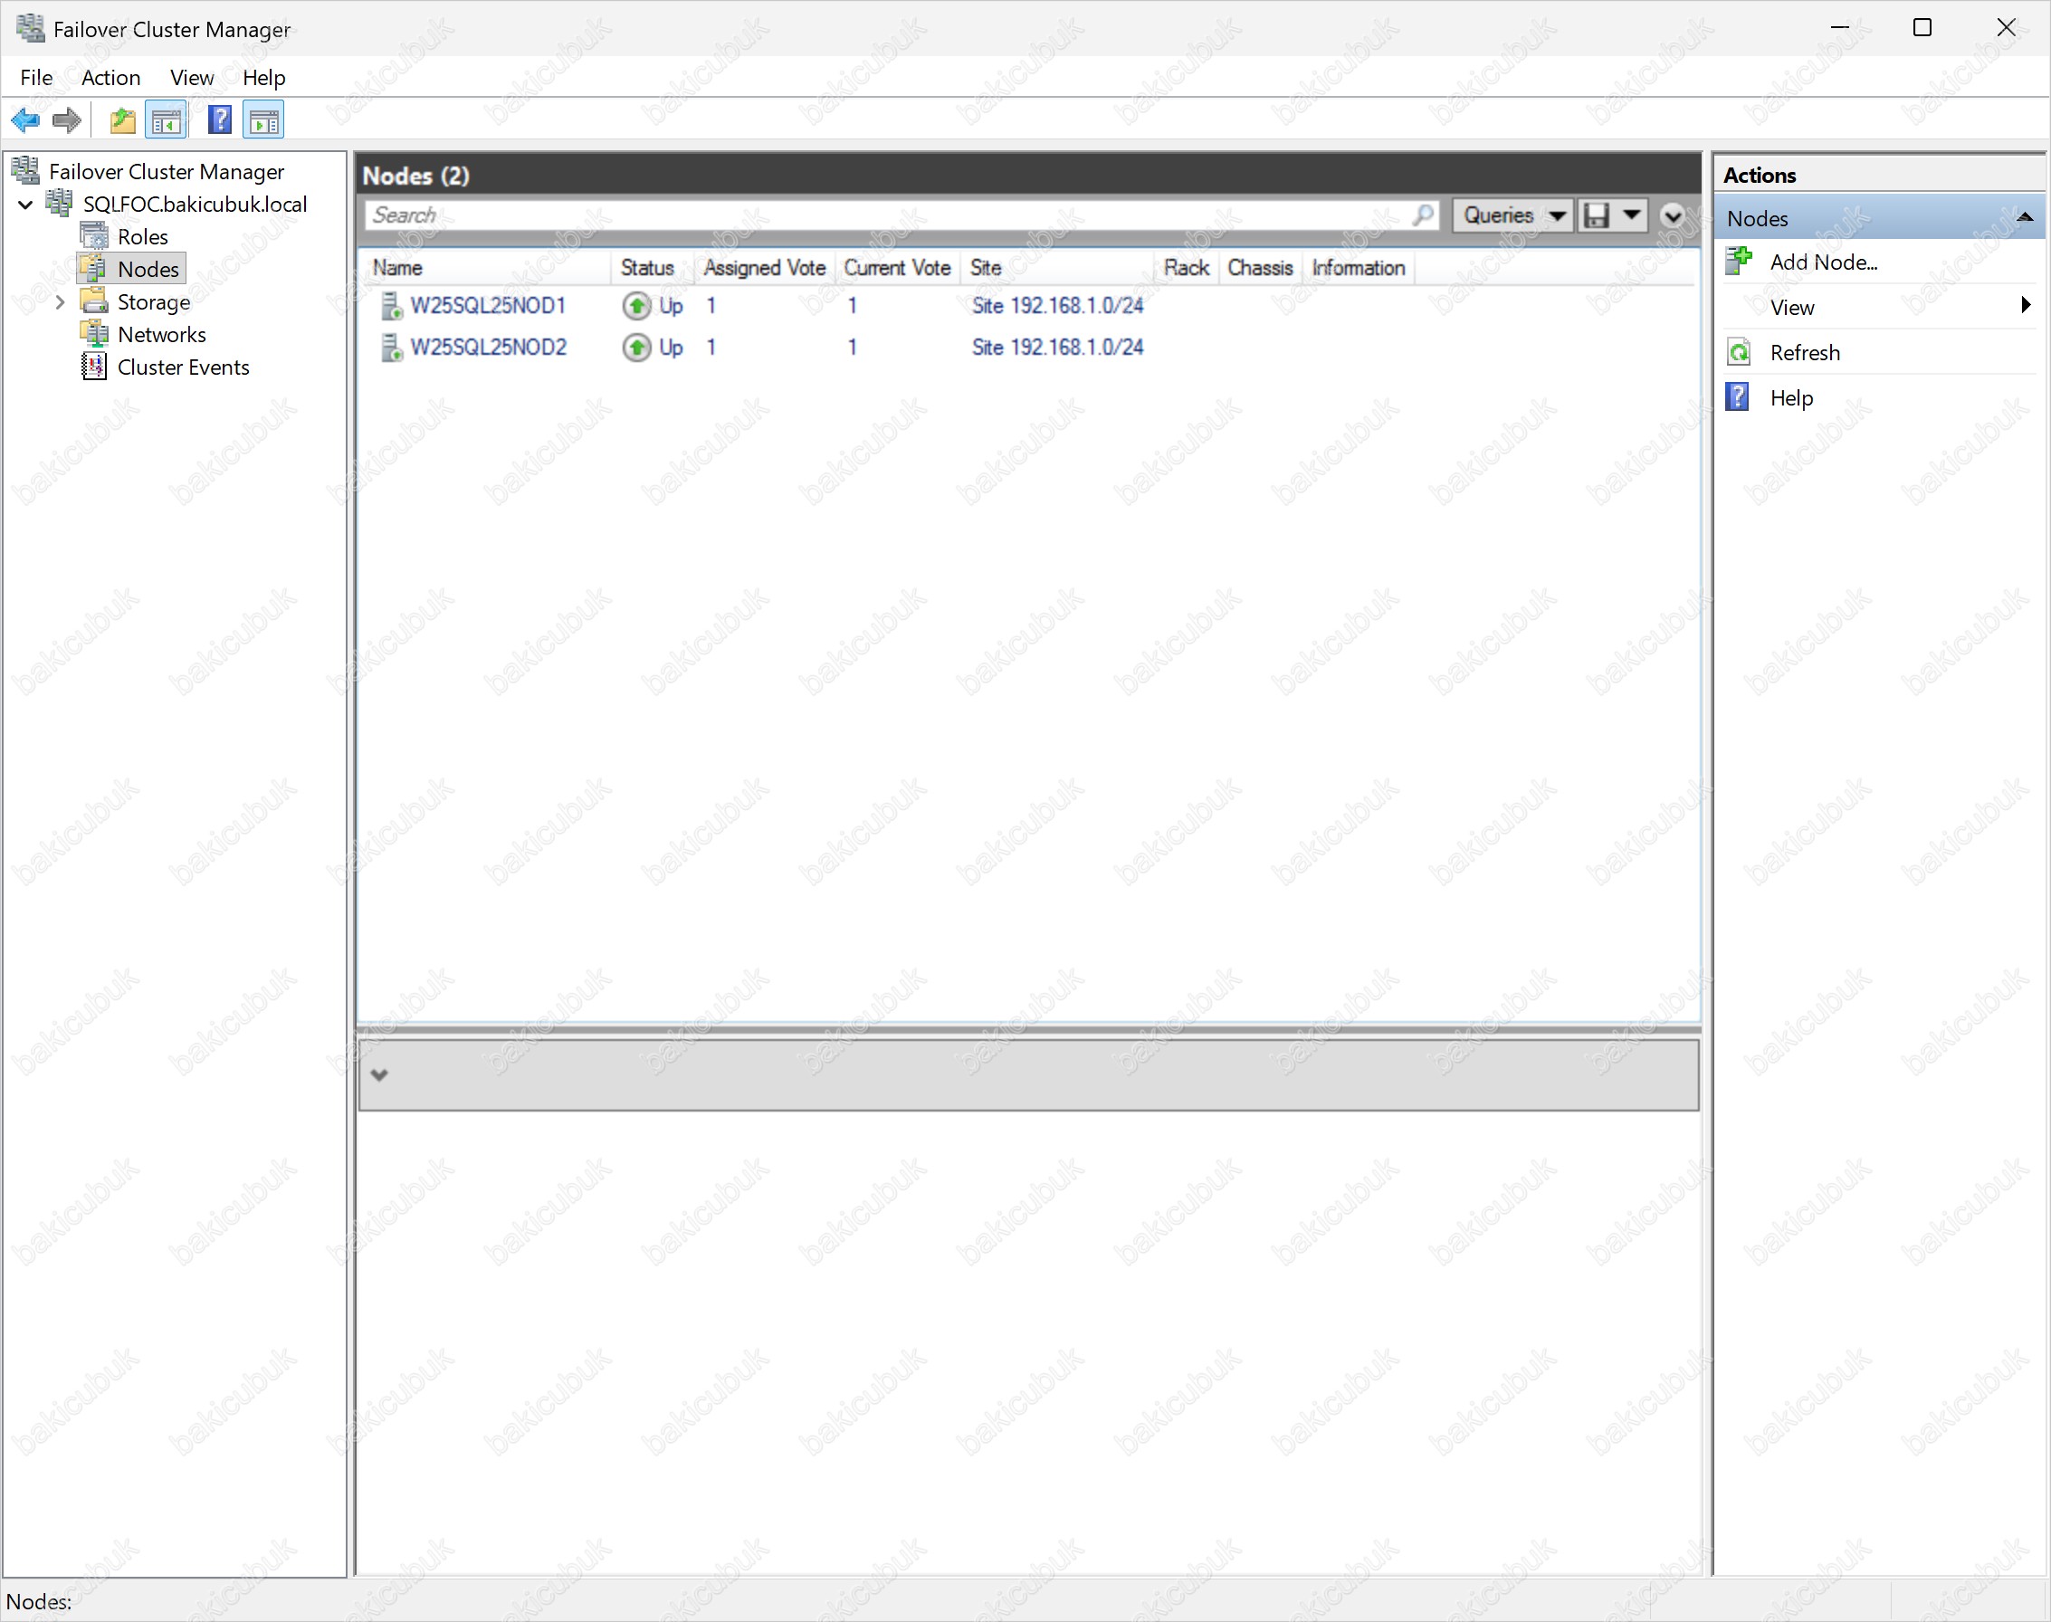Collapse the Nodes actions section
The height and width of the screenshot is (1622, 2051).
[x=2024, y=218]
